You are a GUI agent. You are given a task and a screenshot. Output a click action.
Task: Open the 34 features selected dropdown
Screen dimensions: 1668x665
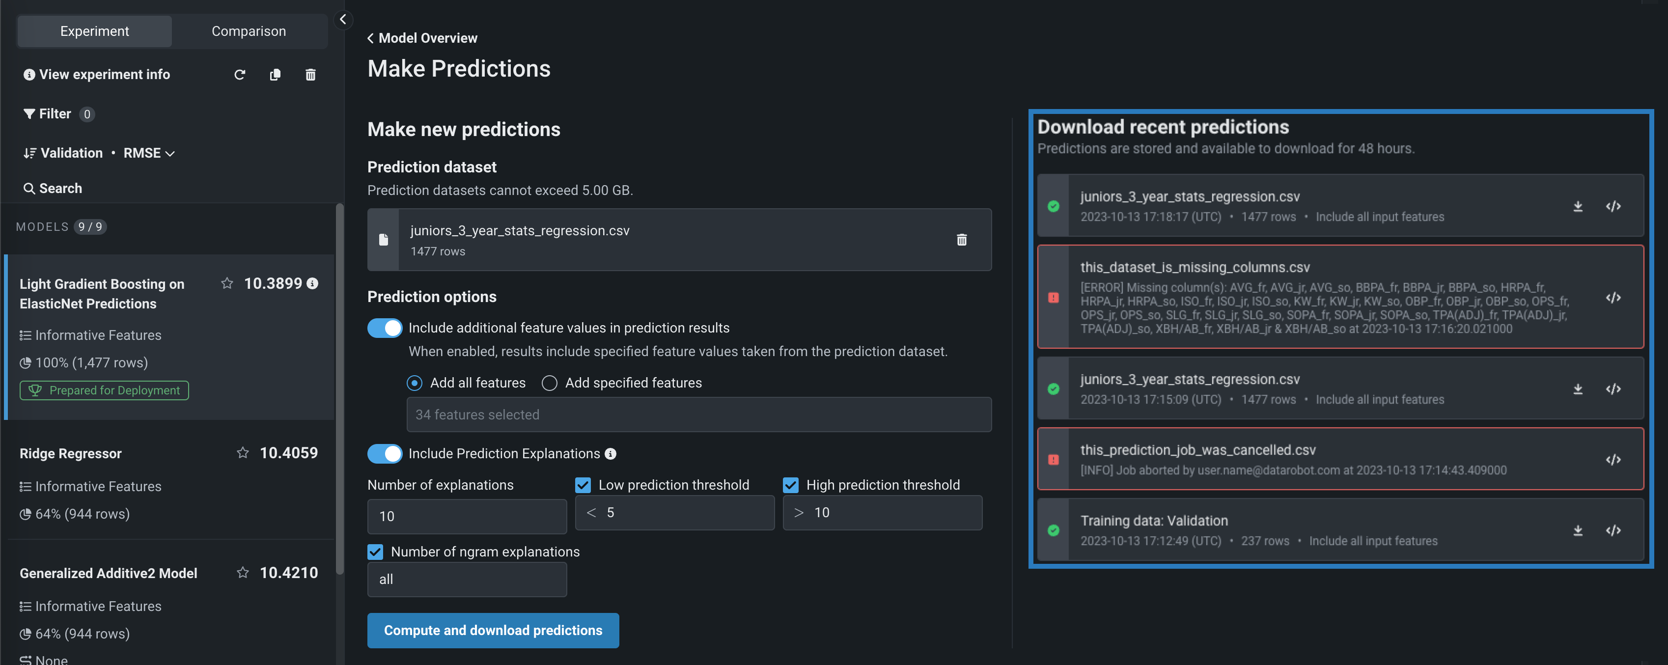698,415
